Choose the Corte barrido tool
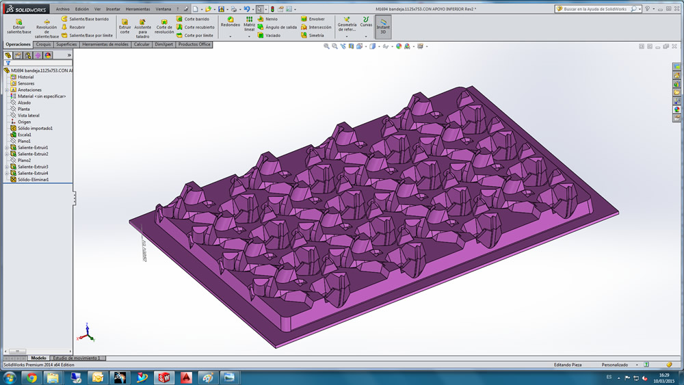Screen dimensions: 684x385 click(x=192, y=19)
